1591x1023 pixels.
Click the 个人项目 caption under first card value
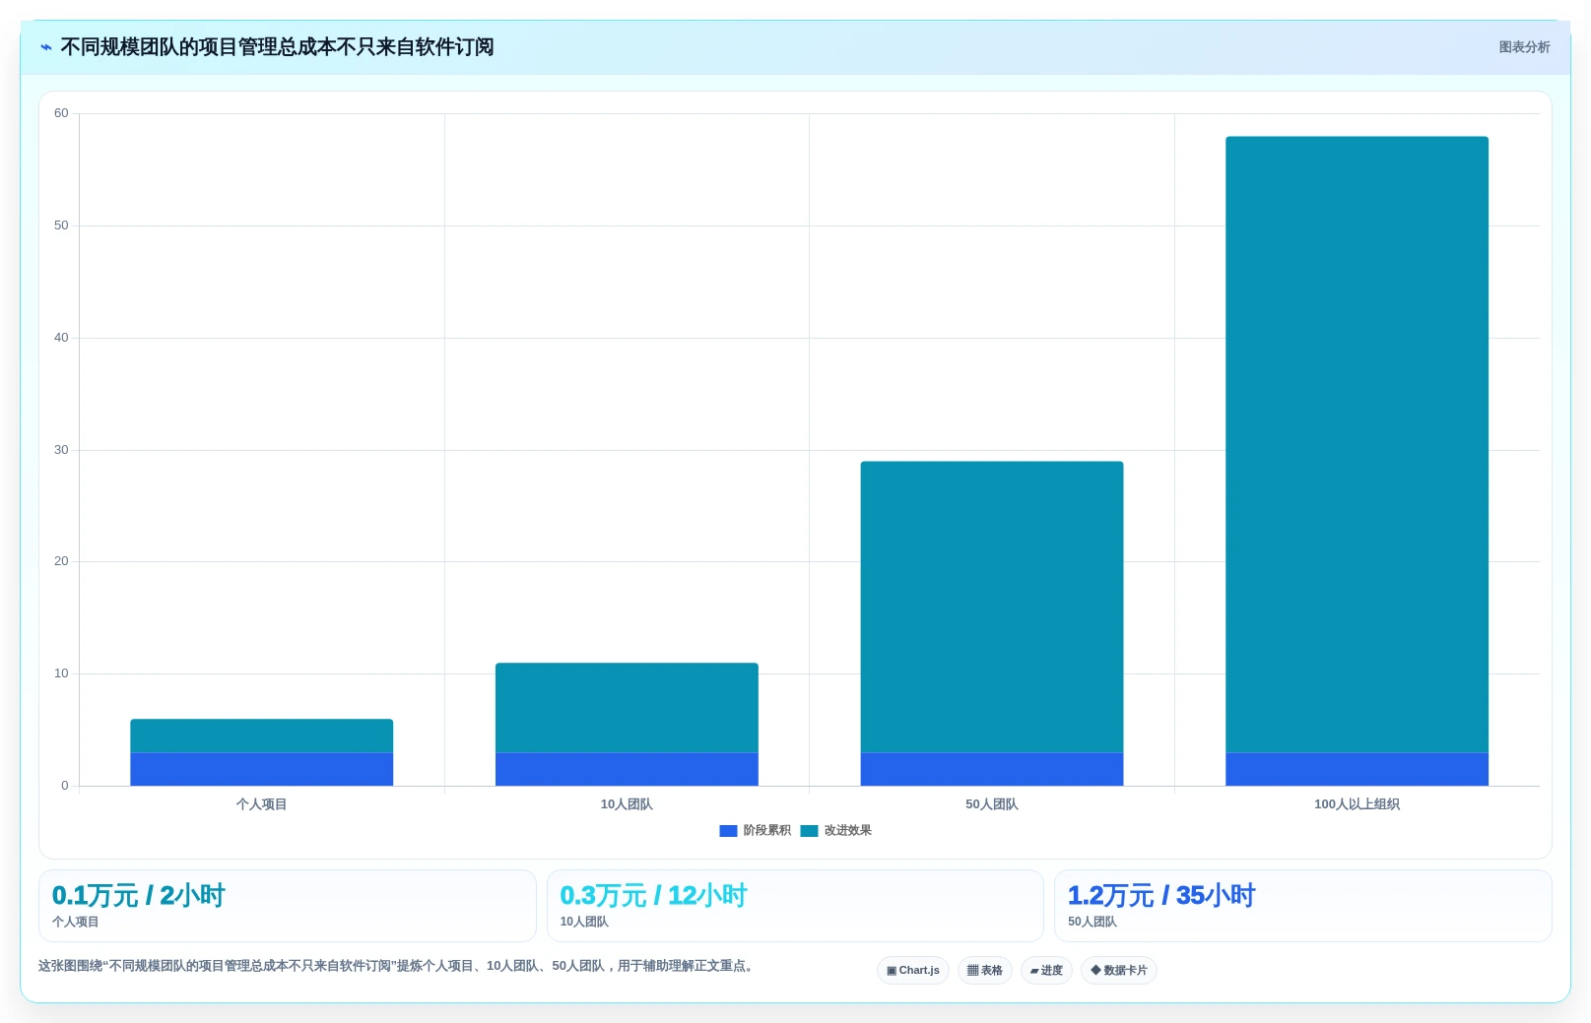pyautogui.click(x=75, y=922)
